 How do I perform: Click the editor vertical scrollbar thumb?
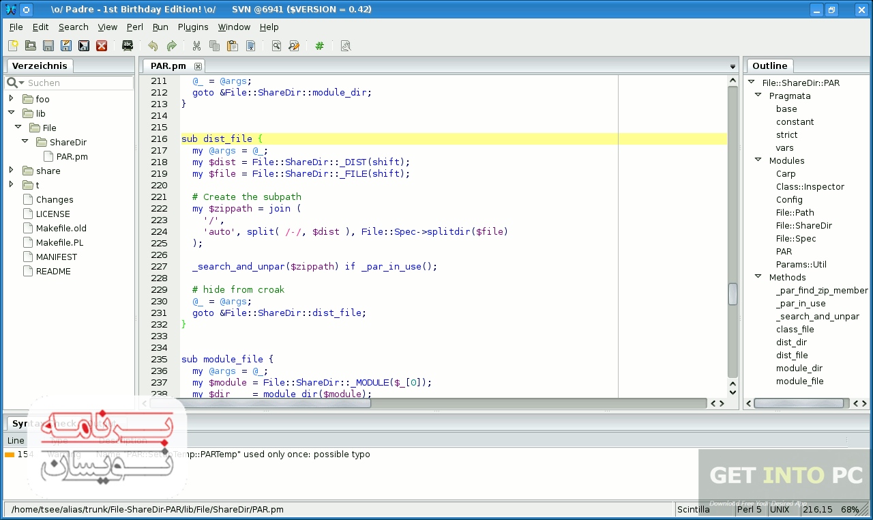tap(733, 293)
